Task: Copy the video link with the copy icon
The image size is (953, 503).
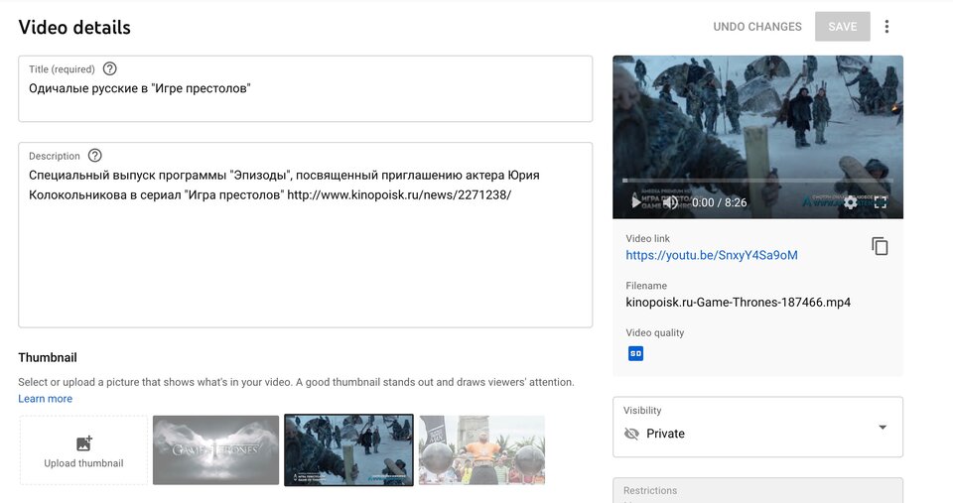Action: pos(880,246)
